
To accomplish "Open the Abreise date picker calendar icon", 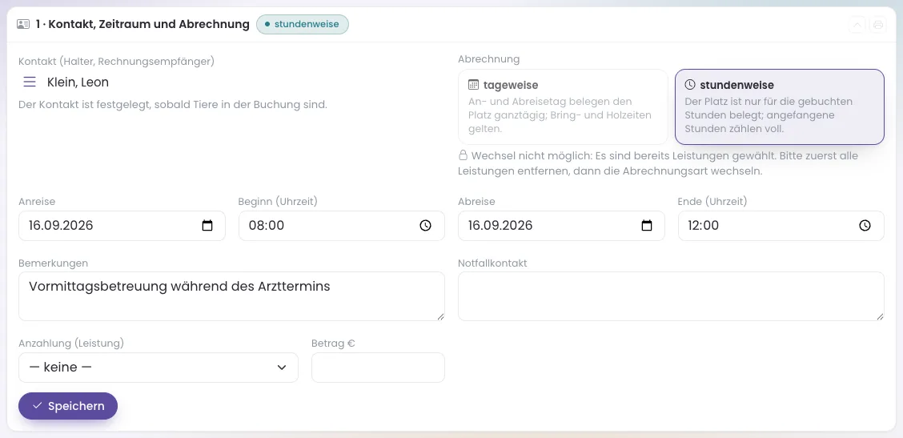I will click(647, 225).
